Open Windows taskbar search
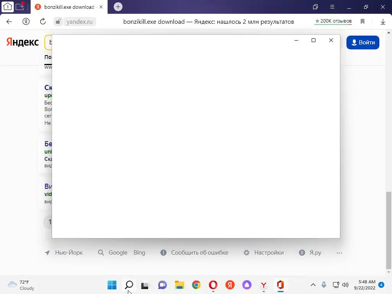The image size is (392, 294). coord(129,285)
